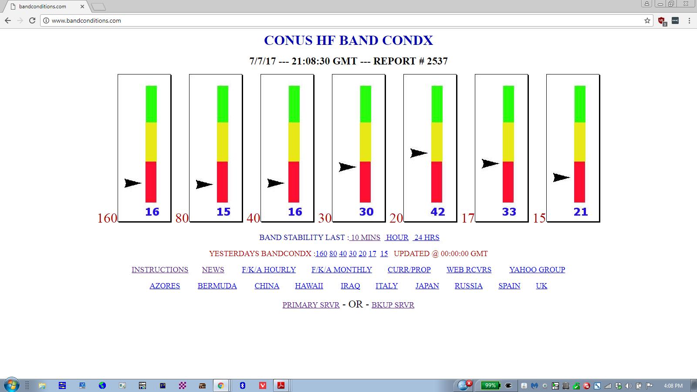Open the INSTRUCTIONS link
The image size is (697, 392).
160,270
